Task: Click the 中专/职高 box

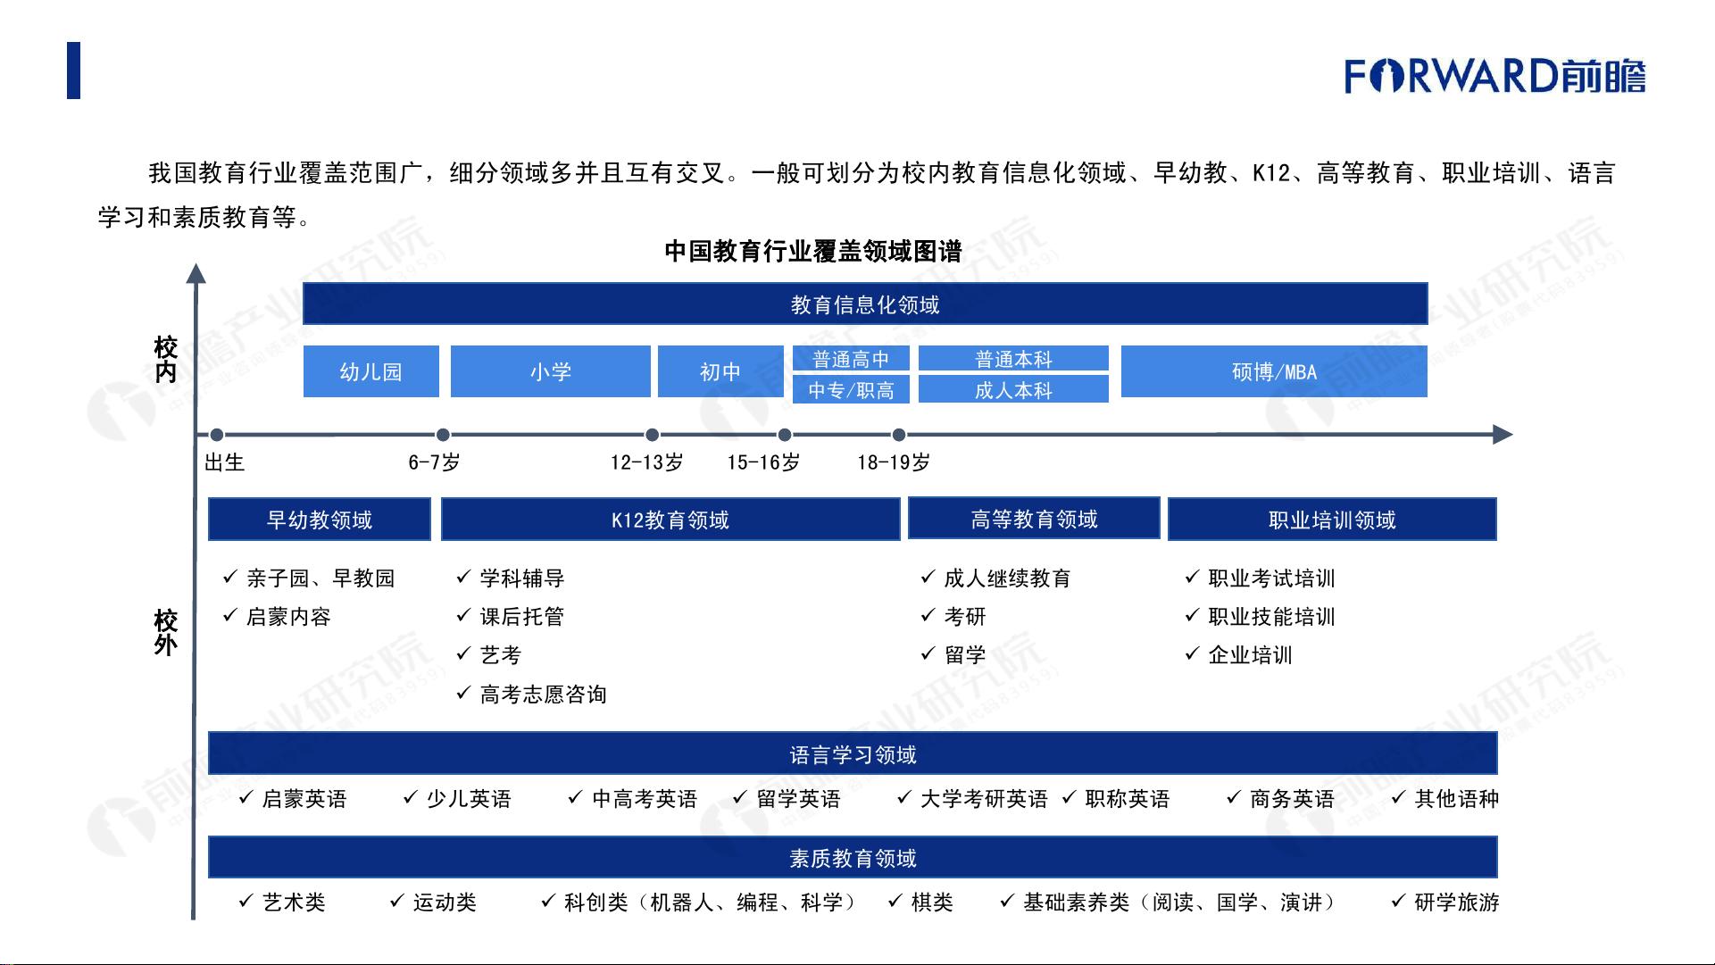Action: [850, 390]
